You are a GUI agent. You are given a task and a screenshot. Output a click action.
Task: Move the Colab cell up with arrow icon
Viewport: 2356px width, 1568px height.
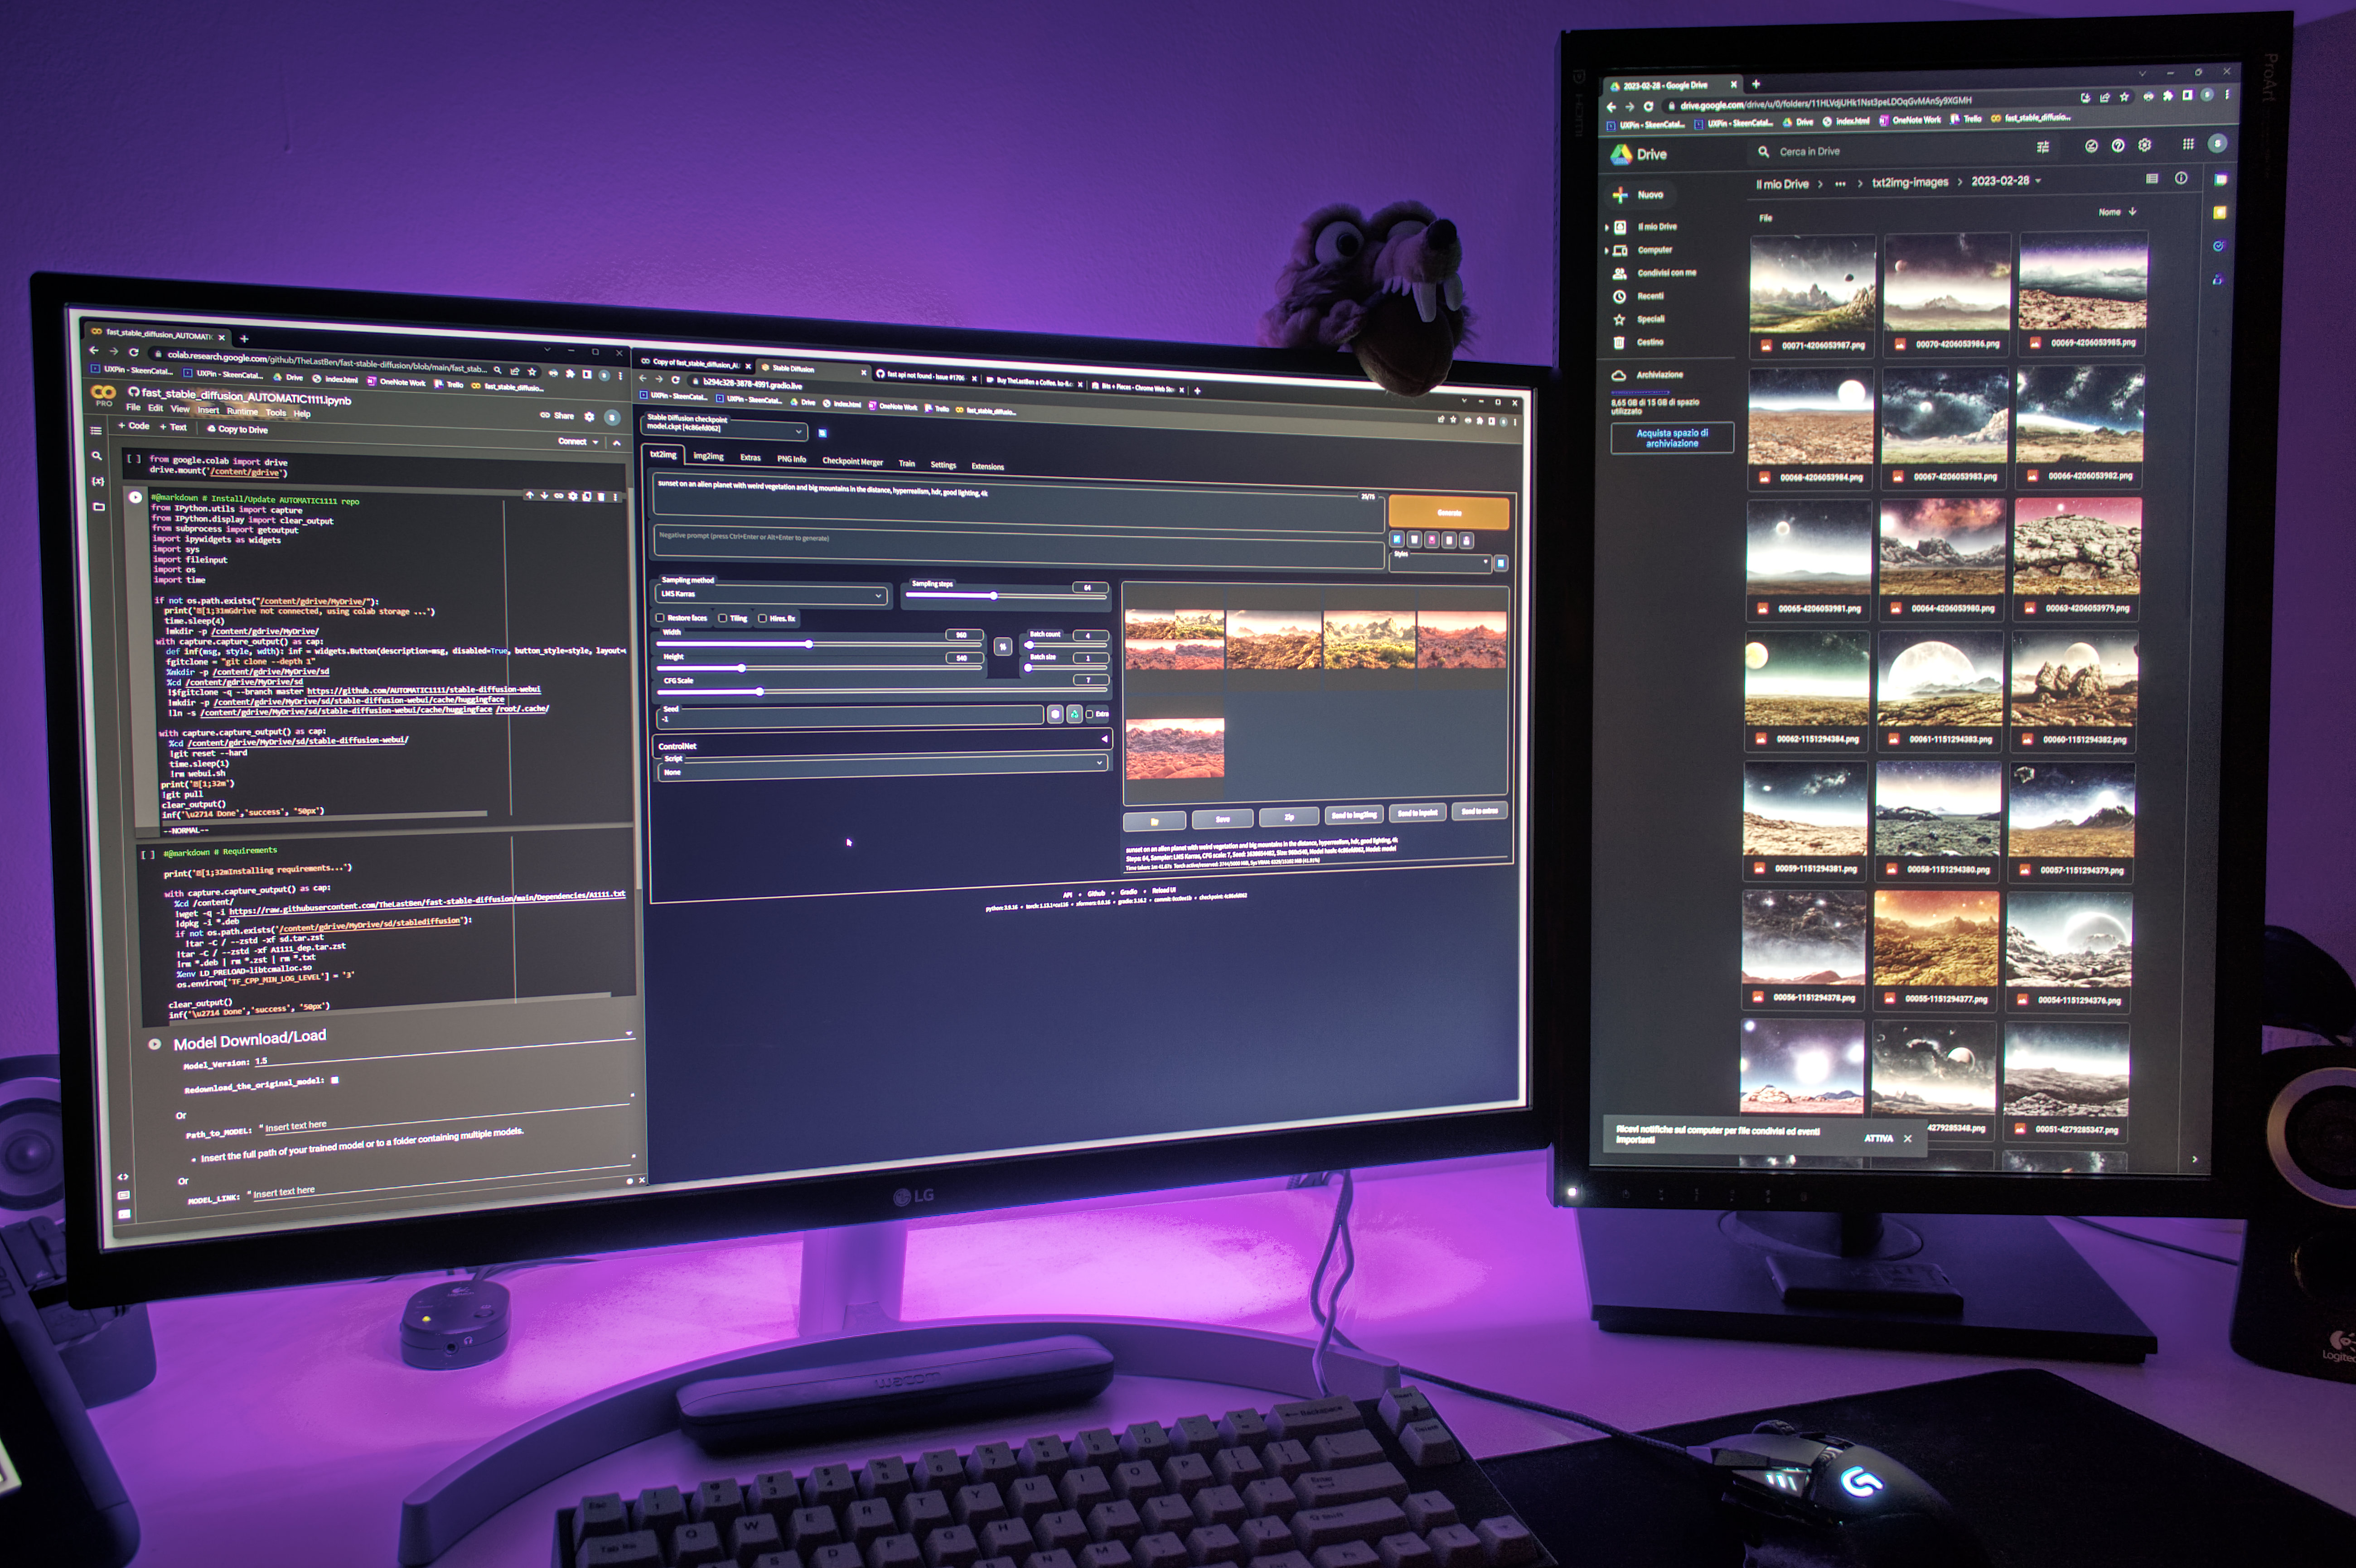pos(529,495)
